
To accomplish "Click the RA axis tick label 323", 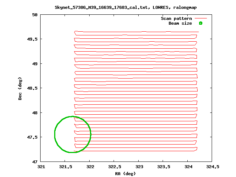I will click(x=139, y=167).
